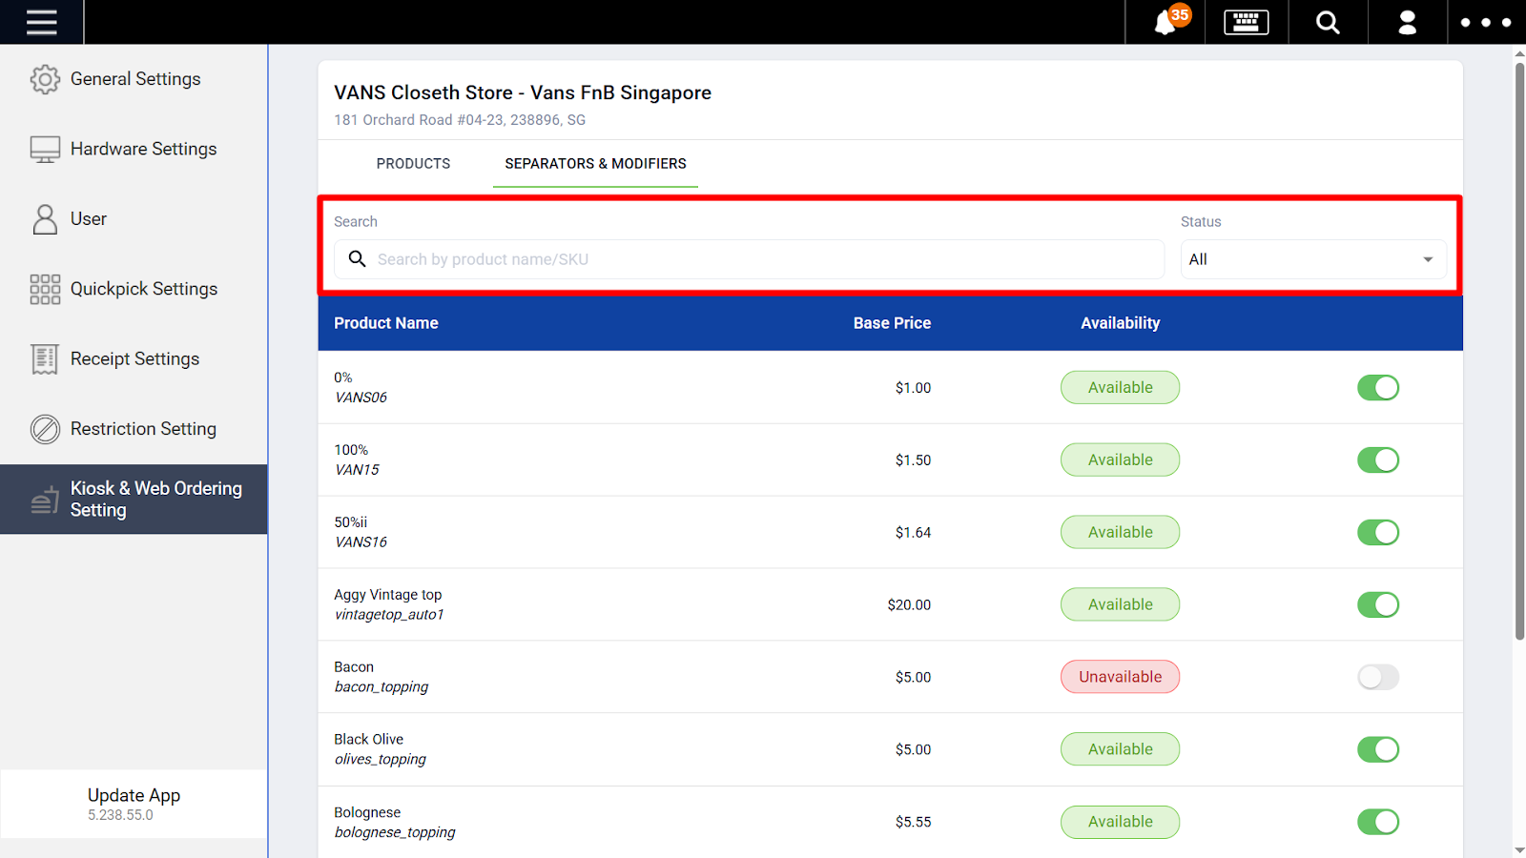The width and height of the screenshot is (1526, 858).
Task: Click the version number 5.238.55.0
Action: (x=120, y=815)
